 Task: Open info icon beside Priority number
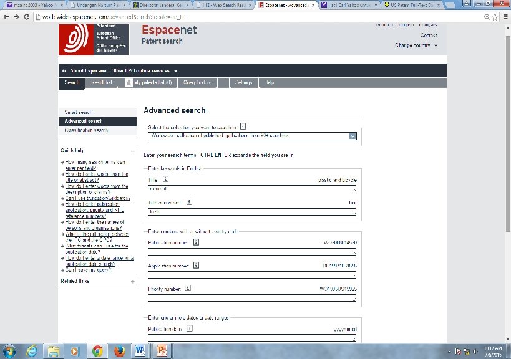click(x=188, y=289)
